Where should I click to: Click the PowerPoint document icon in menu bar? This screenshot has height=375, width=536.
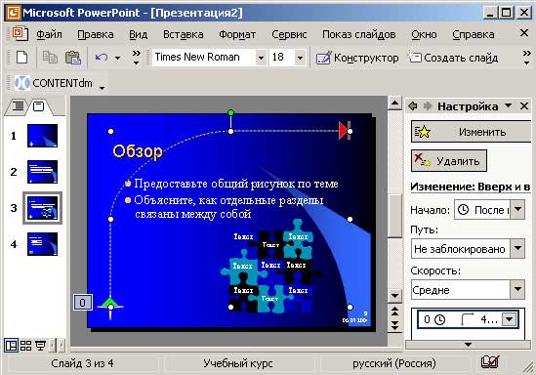coord(20,34)
